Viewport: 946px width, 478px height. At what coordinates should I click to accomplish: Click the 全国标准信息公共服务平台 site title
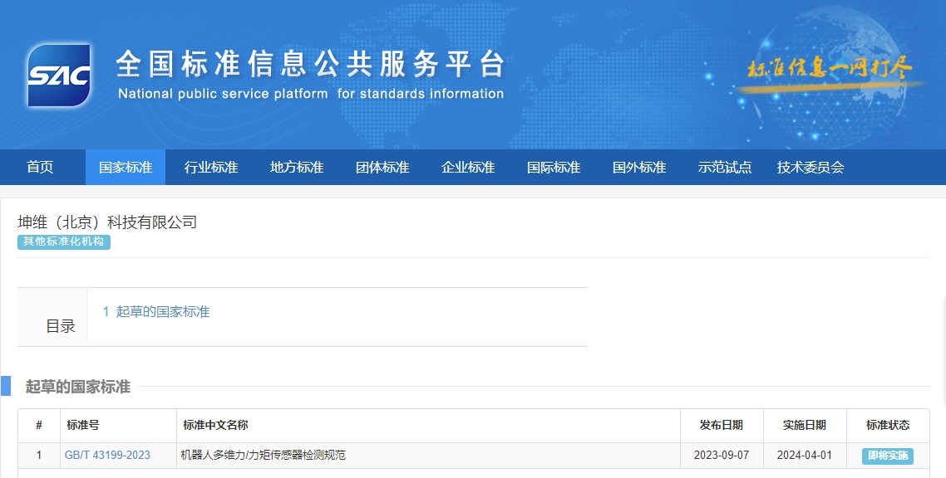click(310, 64)
